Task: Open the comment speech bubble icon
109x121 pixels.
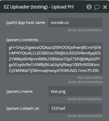Action: [97, 7]
